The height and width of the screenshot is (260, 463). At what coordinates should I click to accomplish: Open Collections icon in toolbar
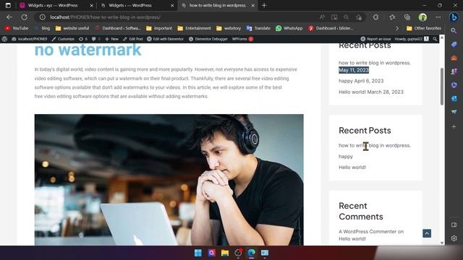click(407, 17)
